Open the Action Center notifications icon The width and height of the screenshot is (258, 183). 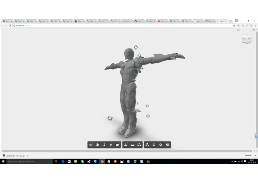click(x=245, y=162)
